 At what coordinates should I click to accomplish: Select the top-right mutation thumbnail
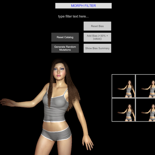pyautogui.click(x=146, y=86)
